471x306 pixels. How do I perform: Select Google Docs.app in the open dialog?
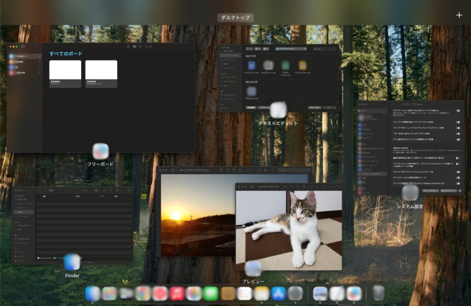pos(252,67)
